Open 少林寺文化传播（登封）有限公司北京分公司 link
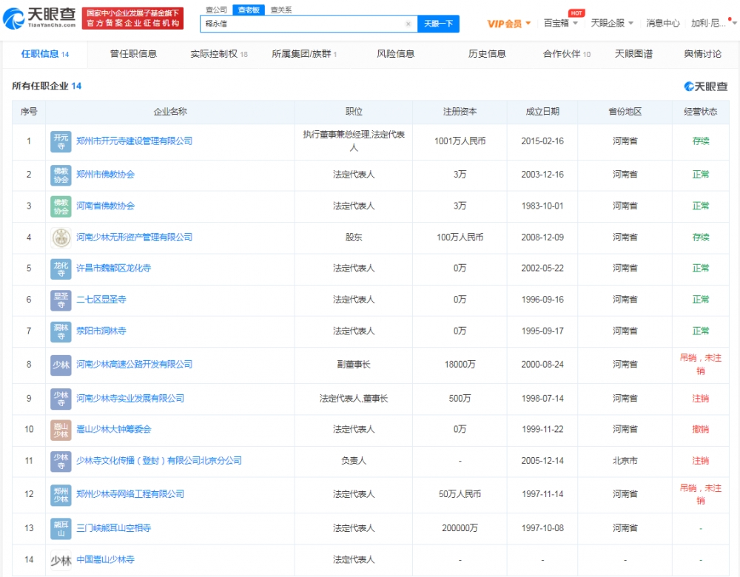740x577 pixels. (x=159, y=460)
